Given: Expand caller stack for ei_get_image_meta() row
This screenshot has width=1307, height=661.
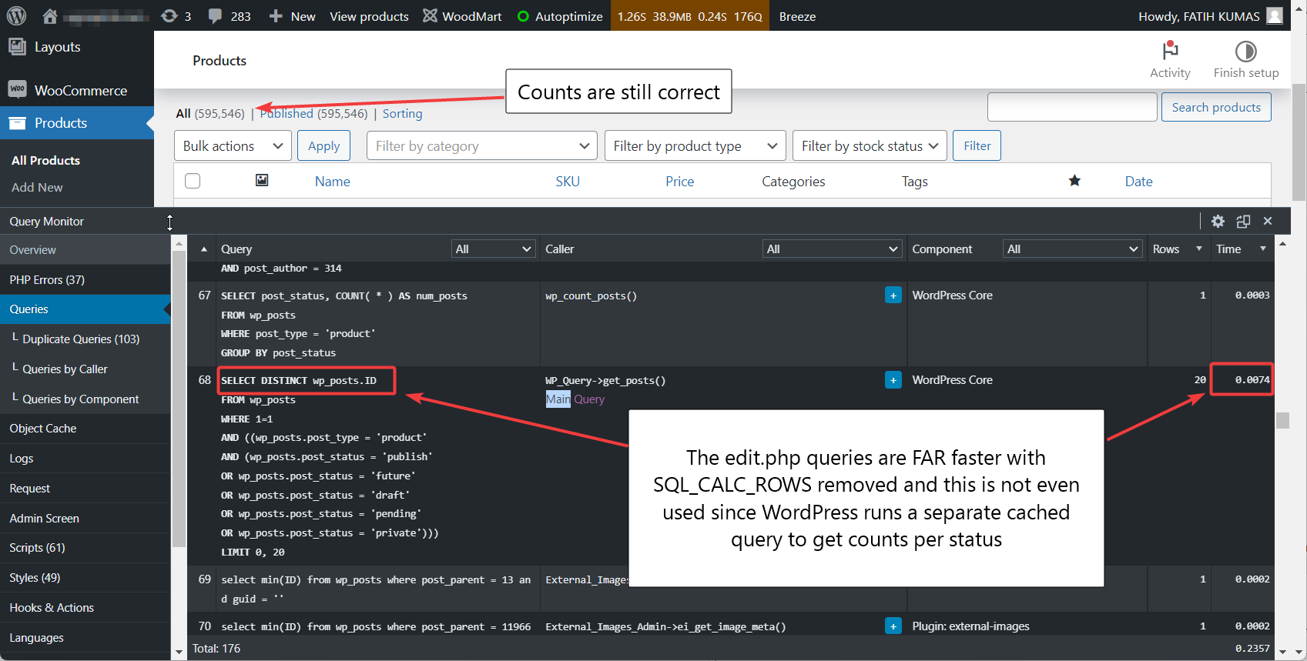Looking at the screenshot, I should tap(893, 626).
